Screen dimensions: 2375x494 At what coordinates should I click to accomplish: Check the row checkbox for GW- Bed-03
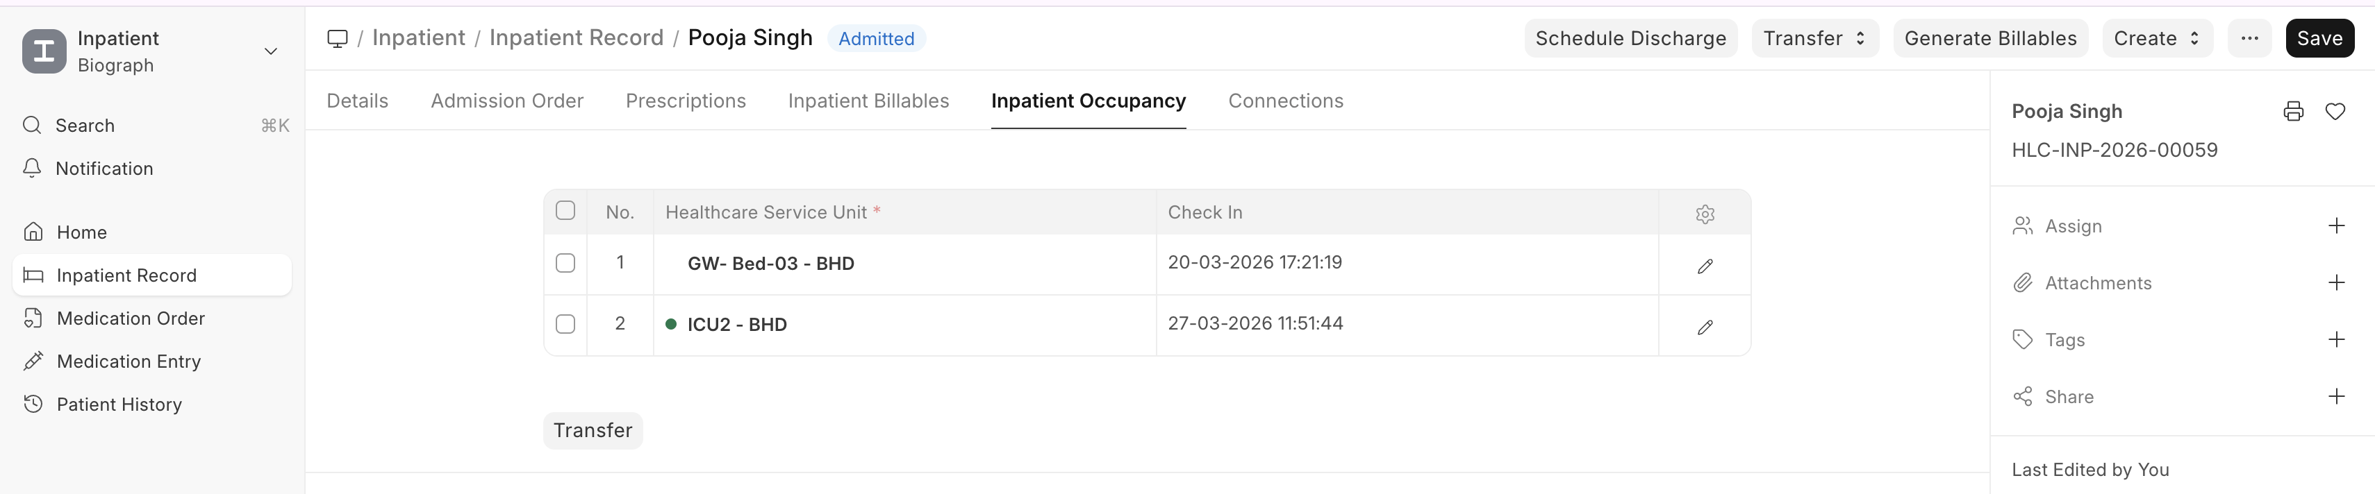(x=565, y=263)
